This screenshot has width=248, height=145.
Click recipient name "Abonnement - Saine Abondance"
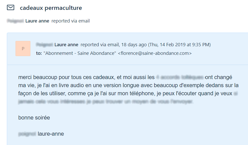tap(80, 53)
